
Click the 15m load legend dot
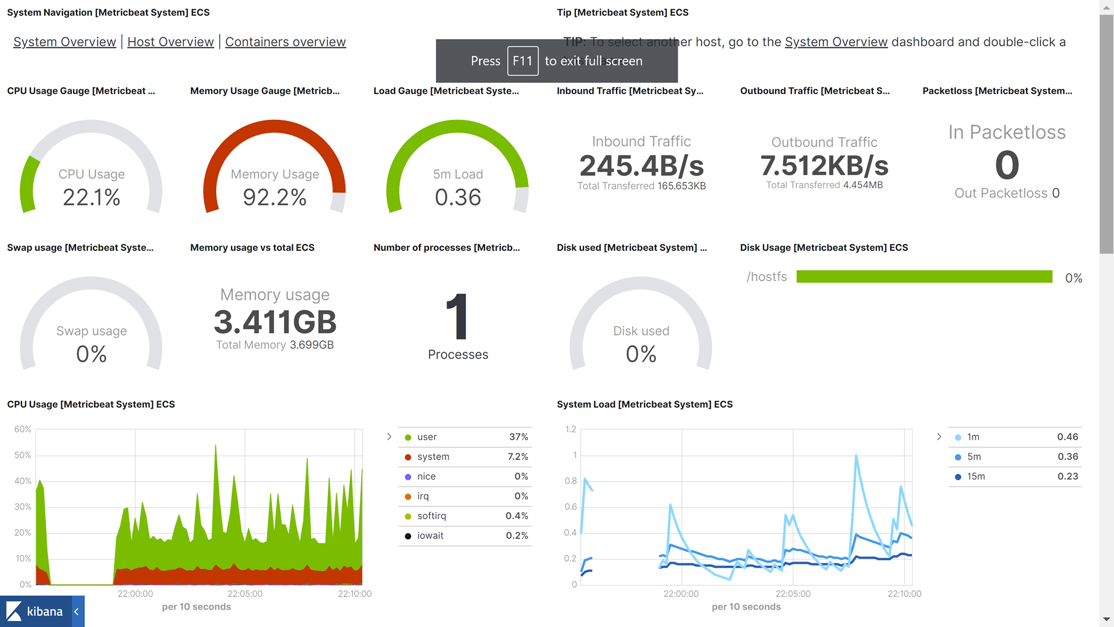958,477
